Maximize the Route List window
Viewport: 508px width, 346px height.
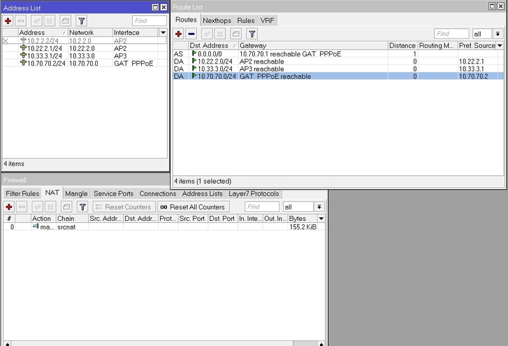(492, 6)
